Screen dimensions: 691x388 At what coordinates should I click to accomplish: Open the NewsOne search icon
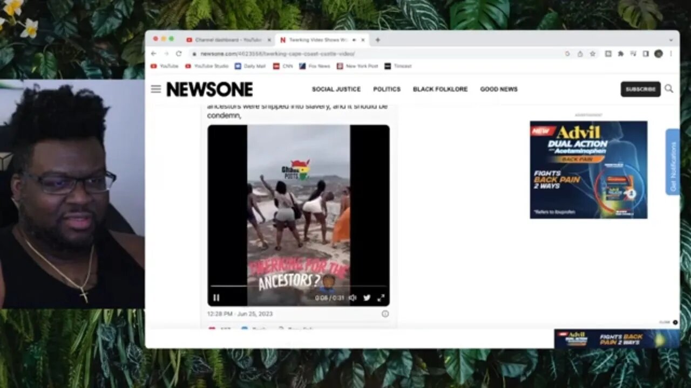(x=669, y=88)
